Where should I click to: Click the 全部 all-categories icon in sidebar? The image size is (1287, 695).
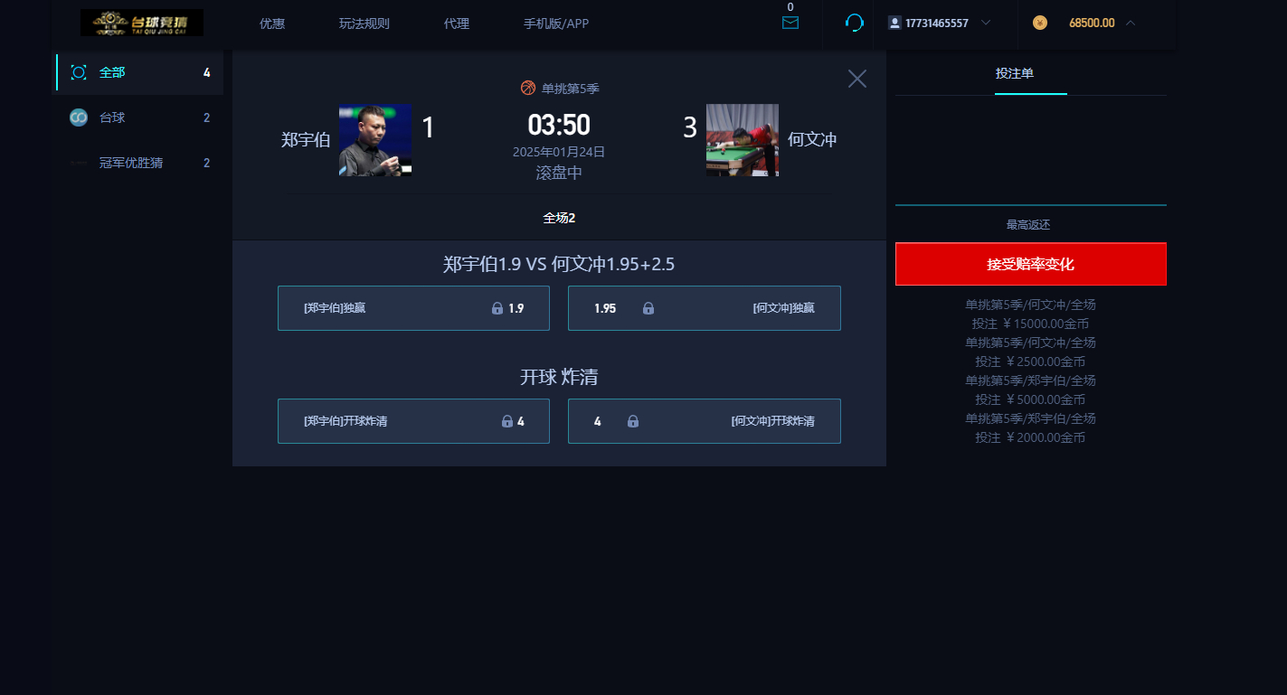coord(79,72)
